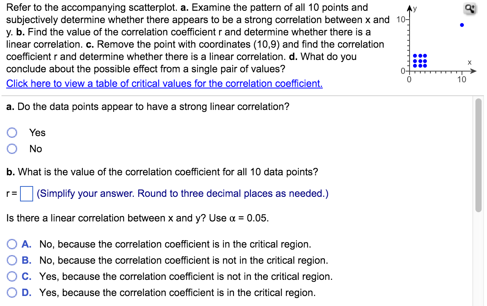Click the origin label 0 on the graph
The image size is (487, 306).
tap(409, 80)
